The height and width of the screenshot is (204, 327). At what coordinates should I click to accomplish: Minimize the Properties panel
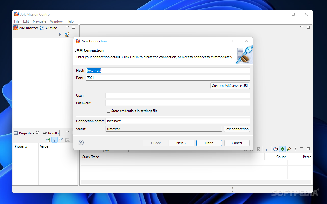point(67,132)
